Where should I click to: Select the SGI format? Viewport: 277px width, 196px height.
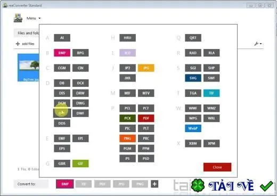click(193, 68)
